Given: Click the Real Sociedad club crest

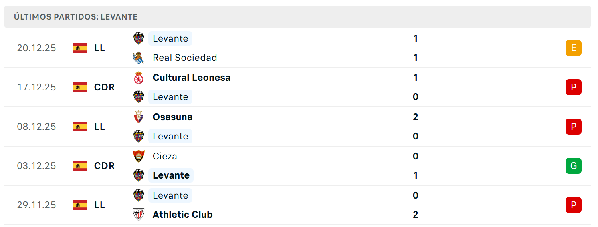Looking at the screenshot, I should pyautogui.click(x=139, y=58).
